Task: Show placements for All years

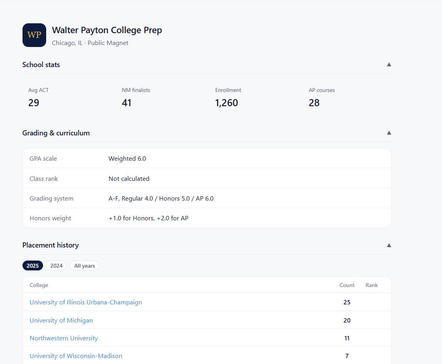Action: [x=84, y=266]
